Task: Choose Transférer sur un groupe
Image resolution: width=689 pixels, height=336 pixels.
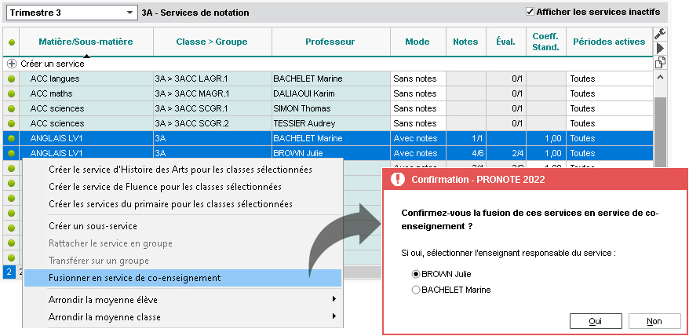Action: (182, 261)
